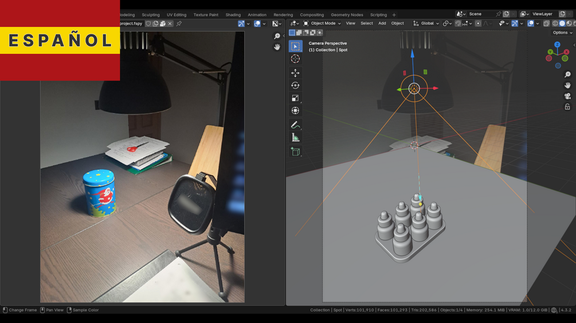Toggle gizmos in image editor header
This screenshot has height=323, width=576.
(x=241, y=23)
